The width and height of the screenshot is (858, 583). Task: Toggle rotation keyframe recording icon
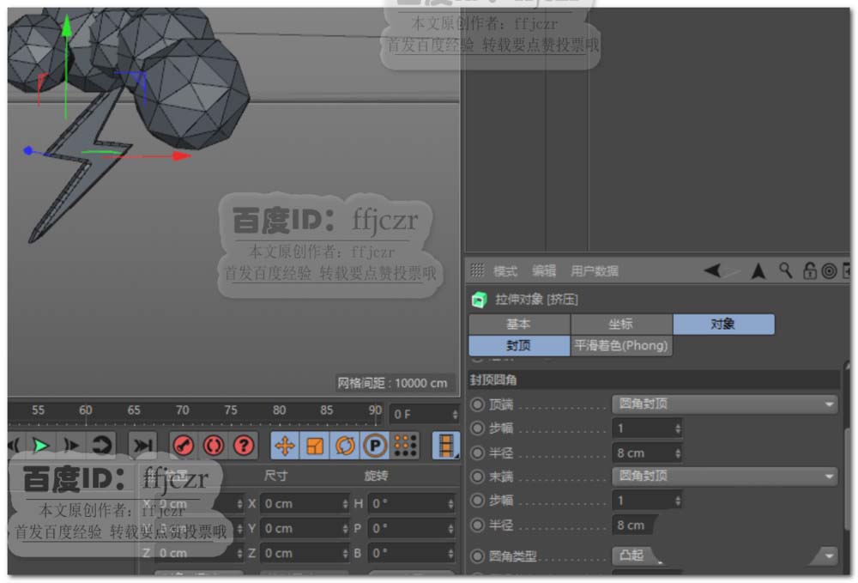(x=345, y=446)
